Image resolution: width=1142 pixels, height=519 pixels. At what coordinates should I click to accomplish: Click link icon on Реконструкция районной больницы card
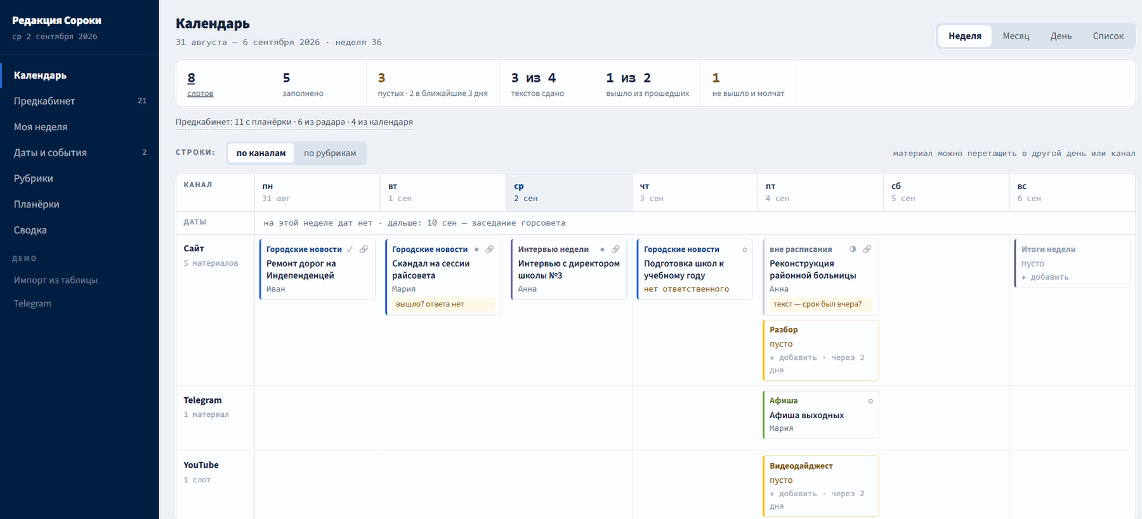click(867, 249)
